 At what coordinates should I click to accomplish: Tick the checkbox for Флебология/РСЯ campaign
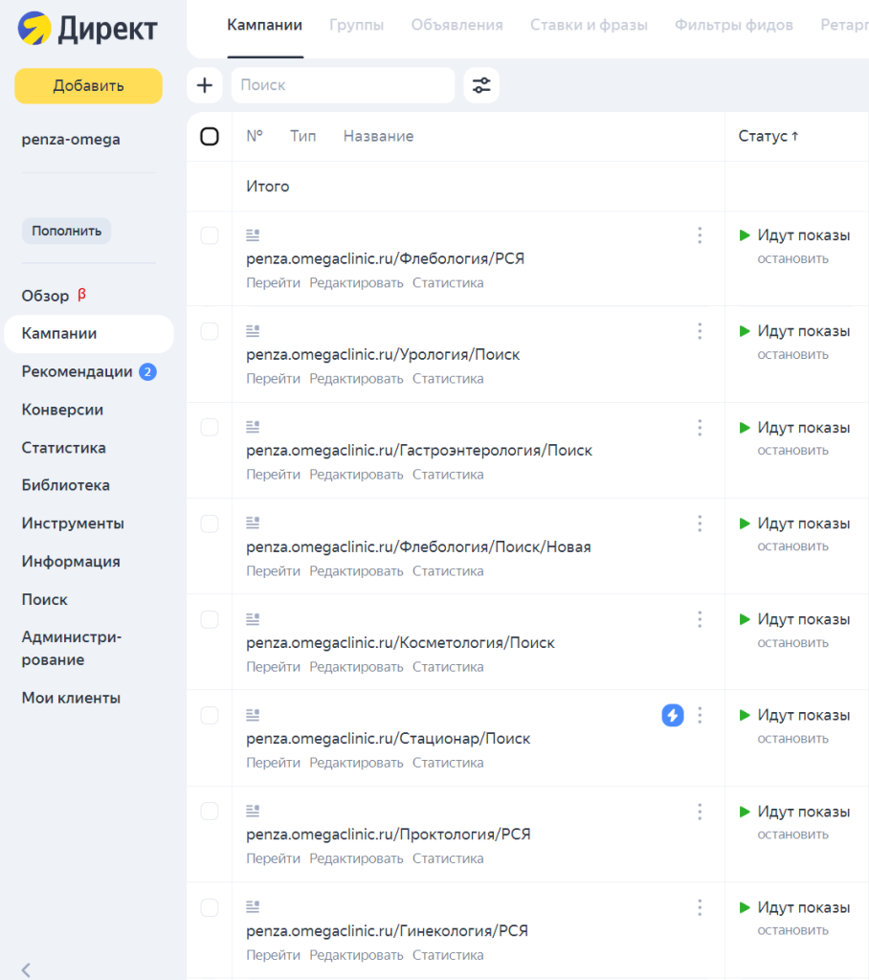[x=210, y=235]
